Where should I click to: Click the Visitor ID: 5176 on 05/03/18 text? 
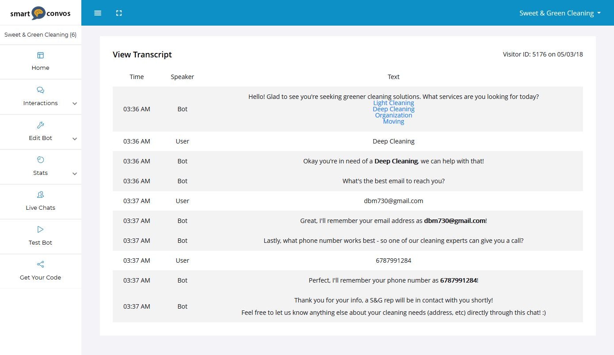coord(543,55)
